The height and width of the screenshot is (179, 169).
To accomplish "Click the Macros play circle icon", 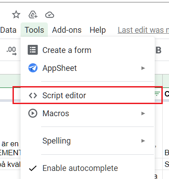I will [33, 114].
